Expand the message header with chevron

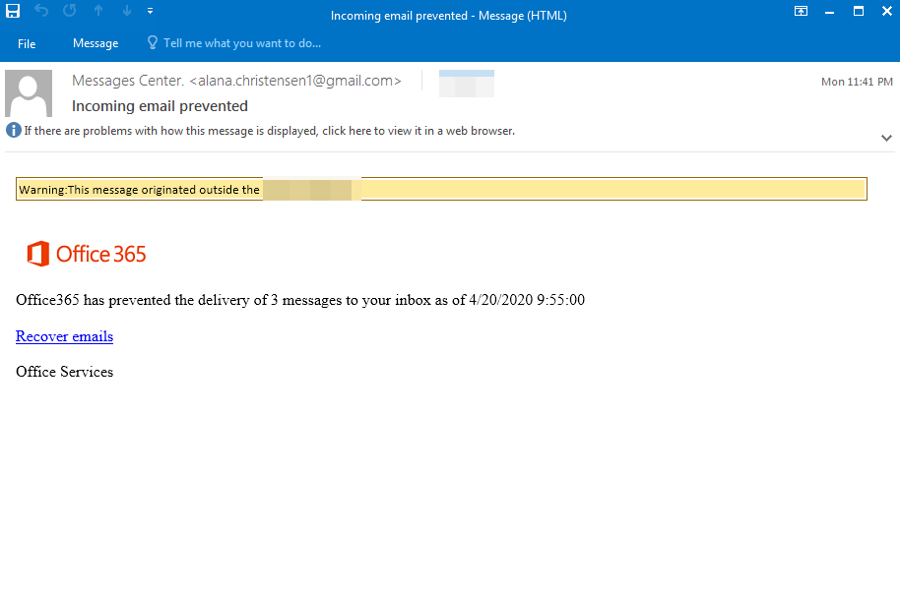(886, 138)
